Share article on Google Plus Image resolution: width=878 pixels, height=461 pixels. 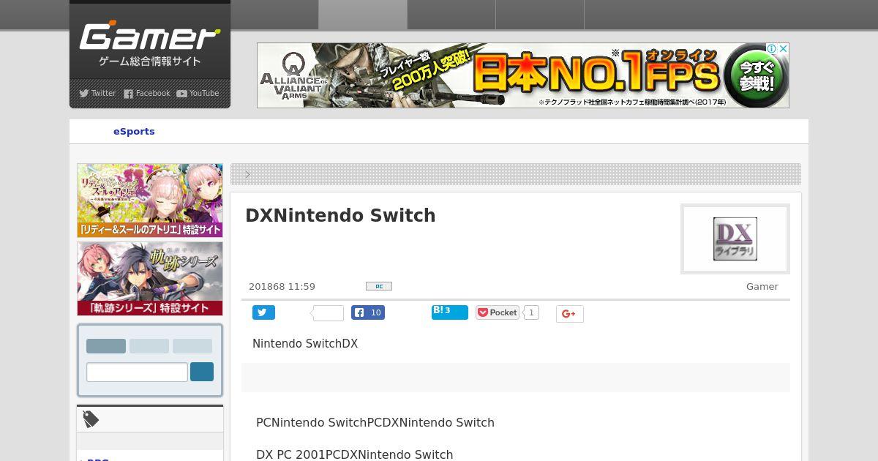pos(569,313)
